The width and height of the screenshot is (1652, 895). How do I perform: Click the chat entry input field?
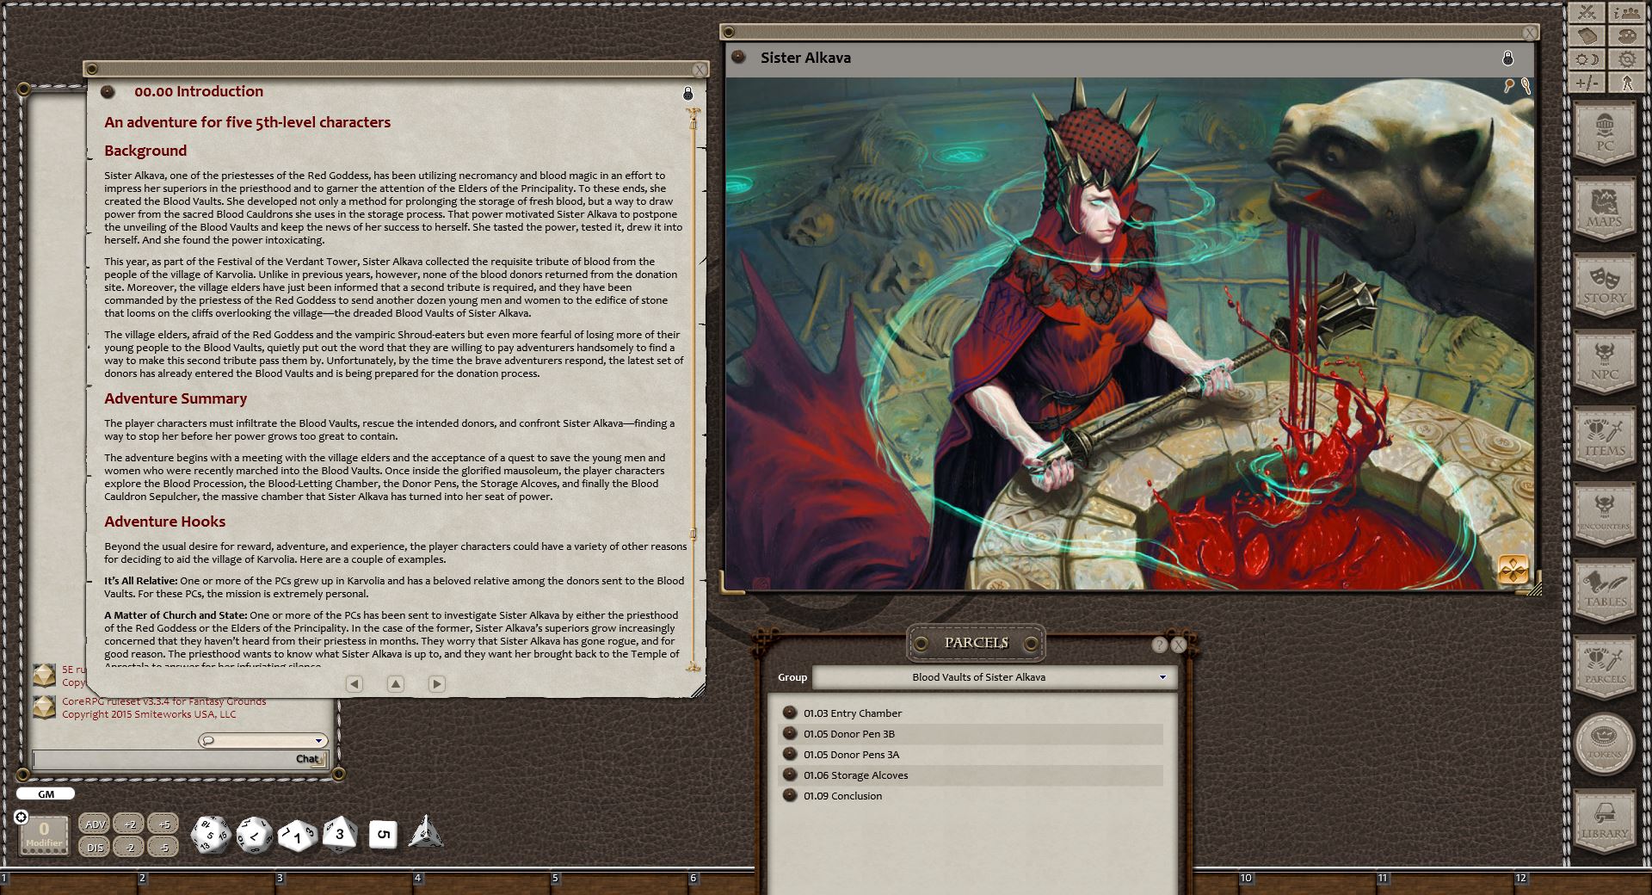click(181, 759)
